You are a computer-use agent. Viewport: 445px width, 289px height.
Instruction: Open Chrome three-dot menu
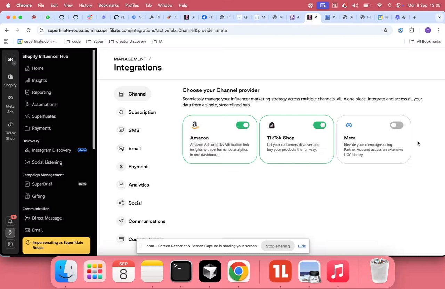click(438, 30)
